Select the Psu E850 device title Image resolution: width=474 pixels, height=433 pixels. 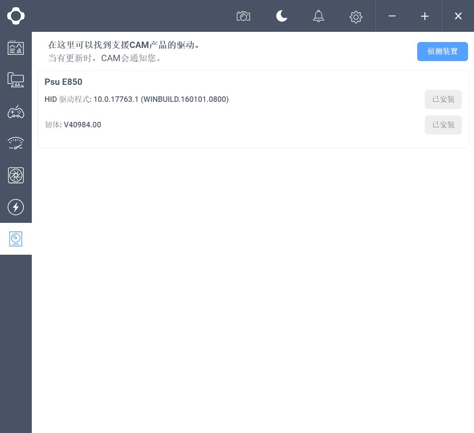pos(63,82)
